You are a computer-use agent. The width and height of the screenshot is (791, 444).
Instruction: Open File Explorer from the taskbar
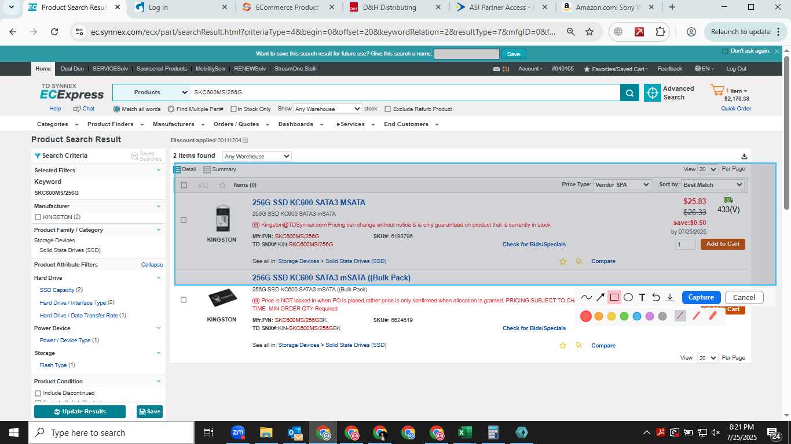[266, 432]
